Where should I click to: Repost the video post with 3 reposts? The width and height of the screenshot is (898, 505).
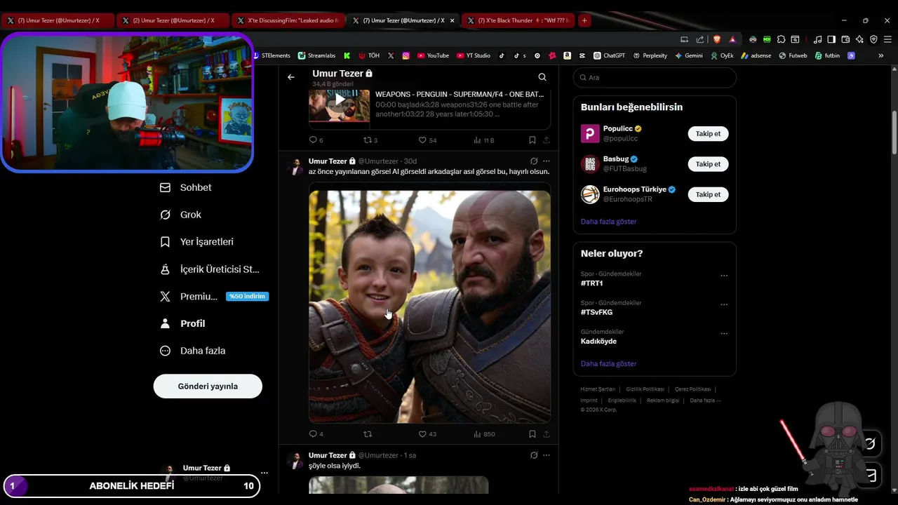[370, 140]
